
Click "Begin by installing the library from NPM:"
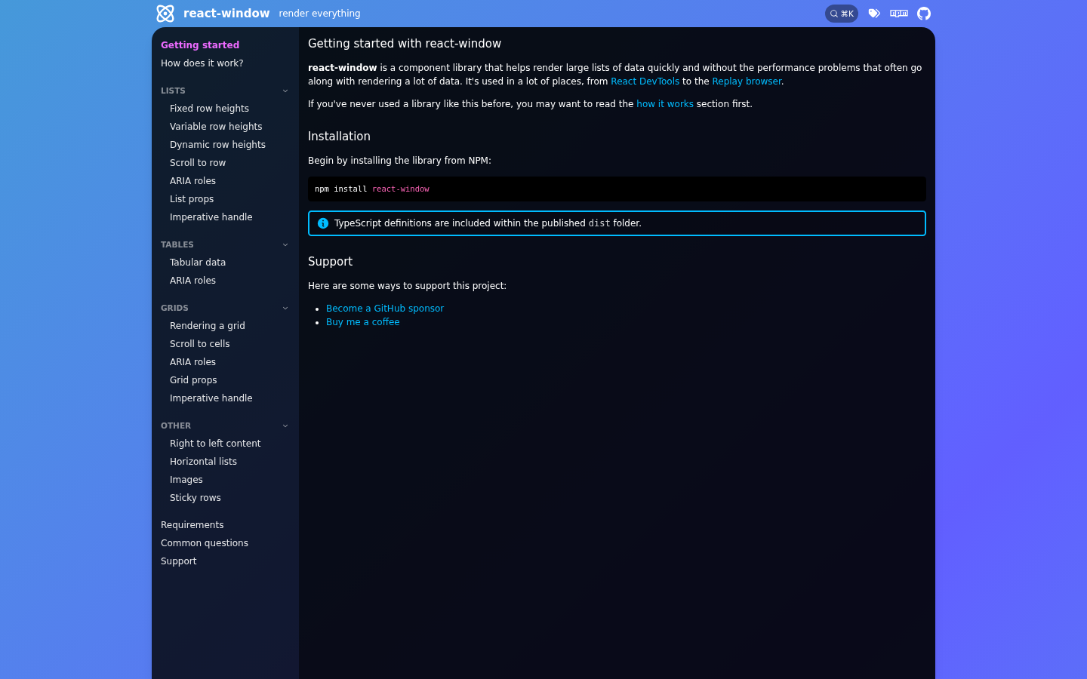click(x=399, y=161)
